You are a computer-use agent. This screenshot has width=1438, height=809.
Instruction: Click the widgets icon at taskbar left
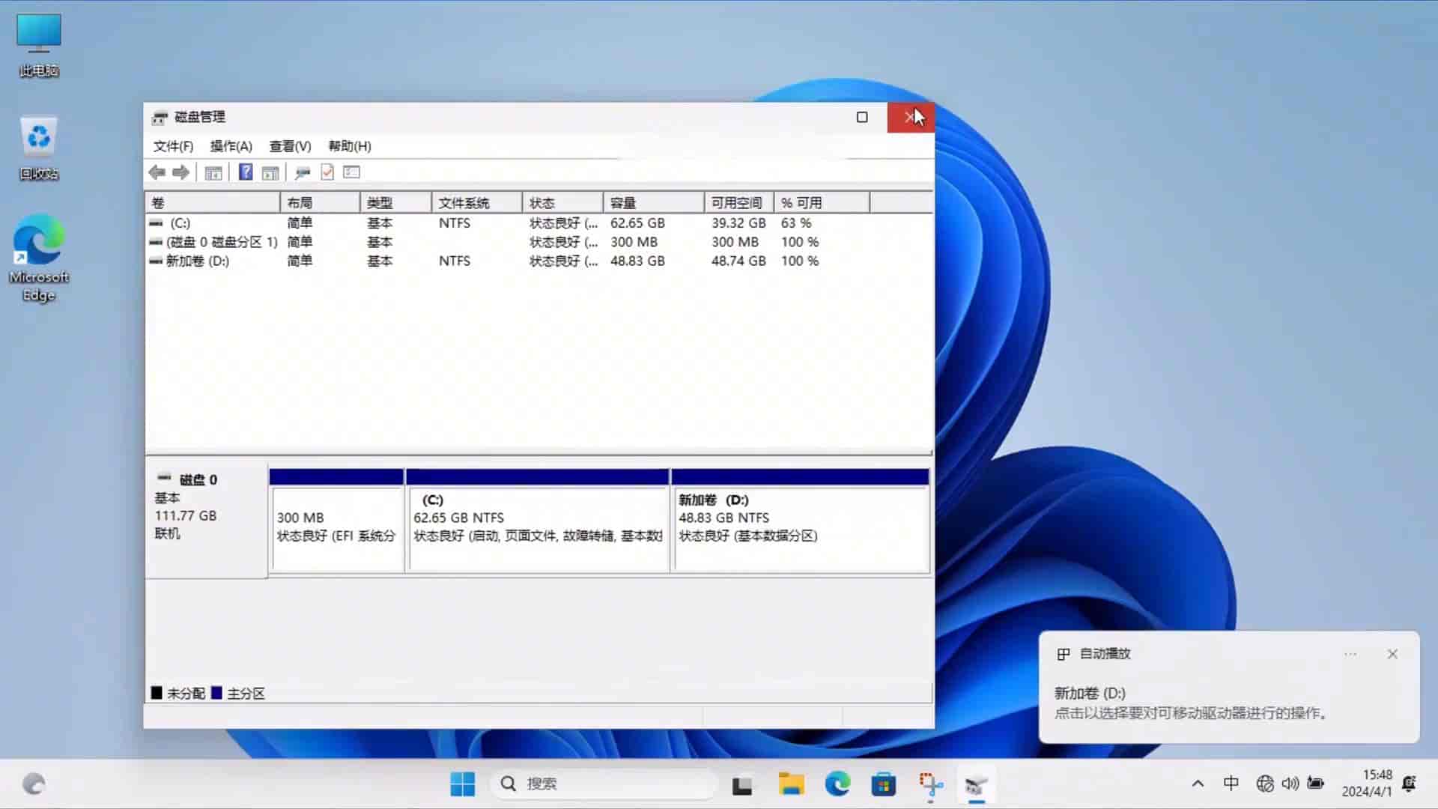[34, 784]
